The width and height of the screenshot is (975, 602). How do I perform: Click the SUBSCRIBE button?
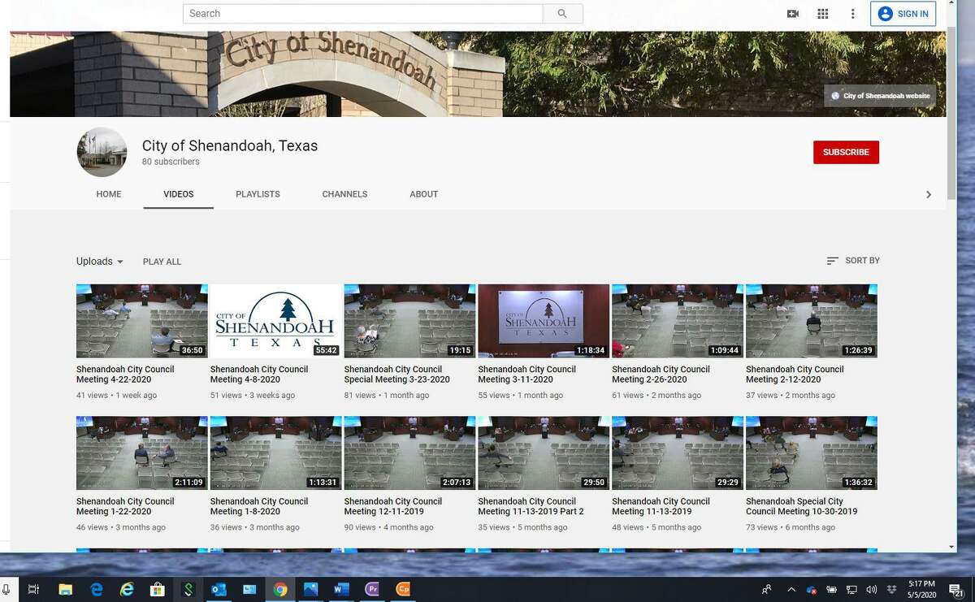coord(846,152)
